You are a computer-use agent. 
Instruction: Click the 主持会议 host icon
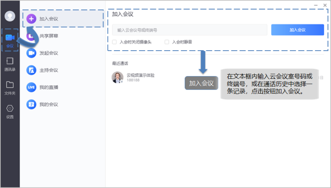coord(31,70)
